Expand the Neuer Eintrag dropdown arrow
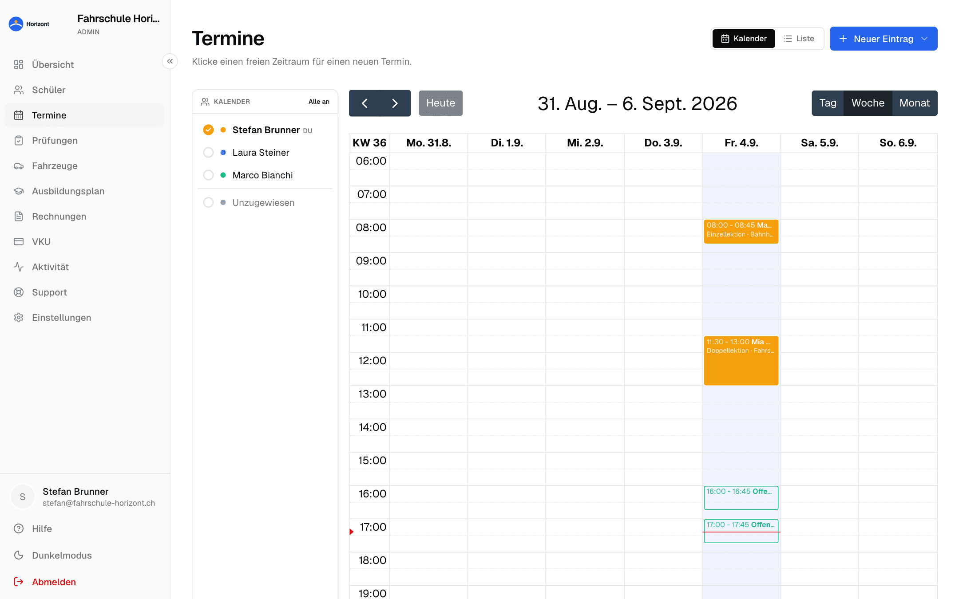Viewport: 959px width, 599px height. 925,39
